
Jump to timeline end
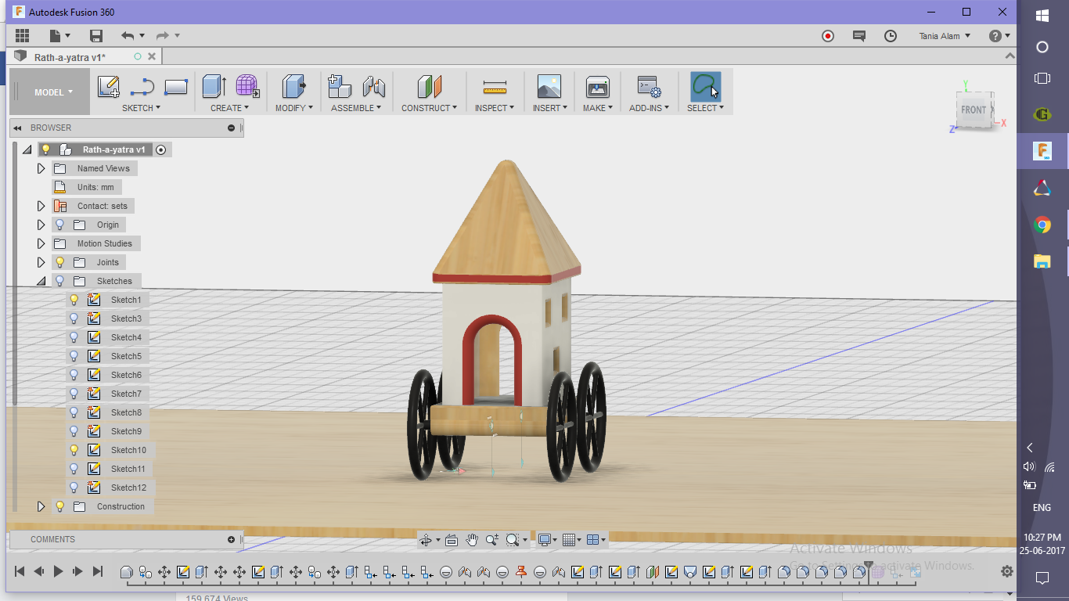click(98, 572)
